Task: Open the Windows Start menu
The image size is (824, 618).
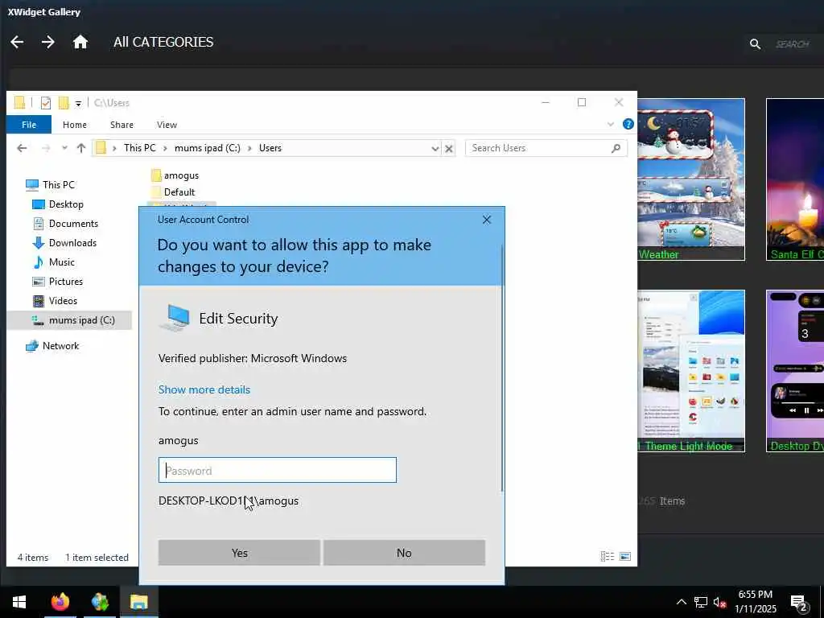Action: (19, 602)
